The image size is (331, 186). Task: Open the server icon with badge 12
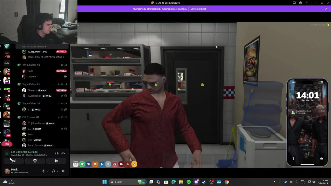[7, 55]
